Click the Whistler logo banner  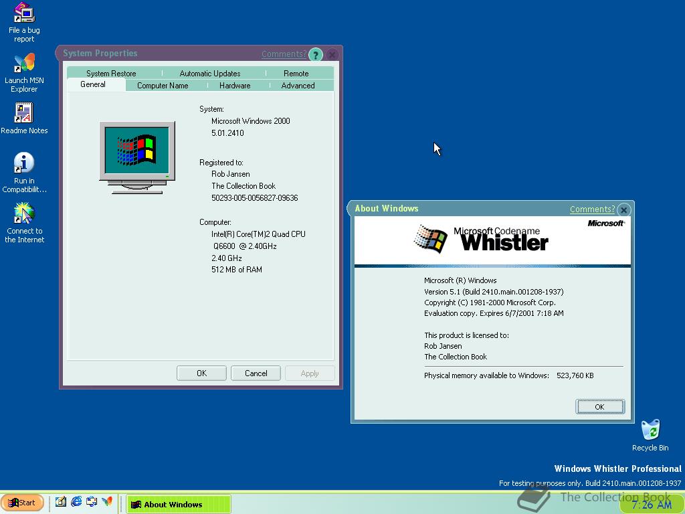(492, 240)
